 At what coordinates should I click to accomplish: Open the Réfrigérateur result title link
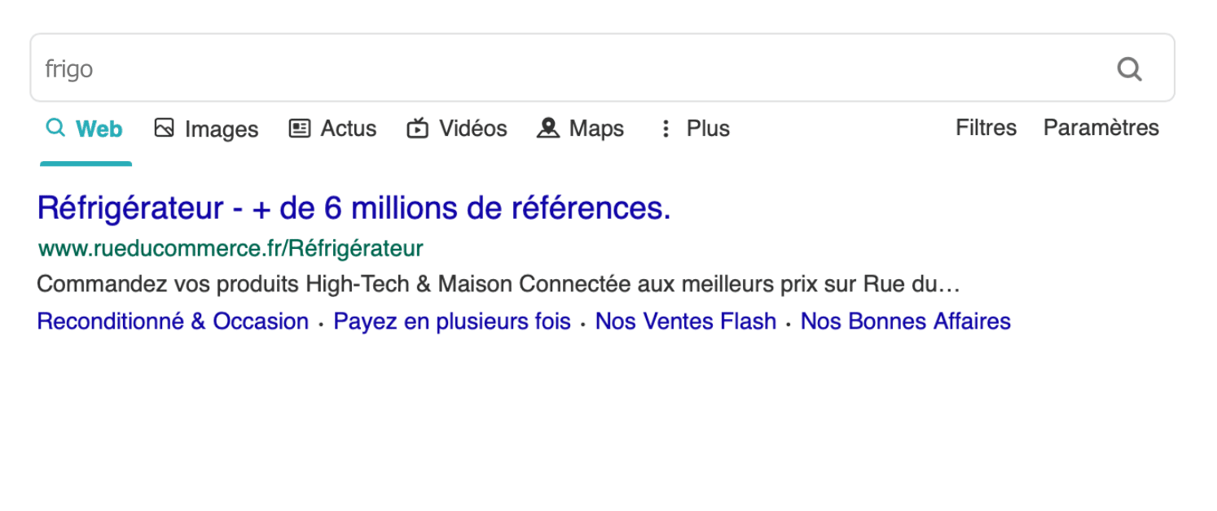tap(354, 208)
